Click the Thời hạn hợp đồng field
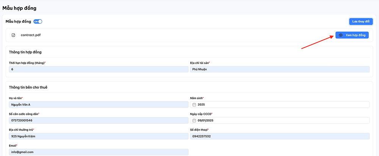Viewport: 379px width, 156px height. point(99,69)
